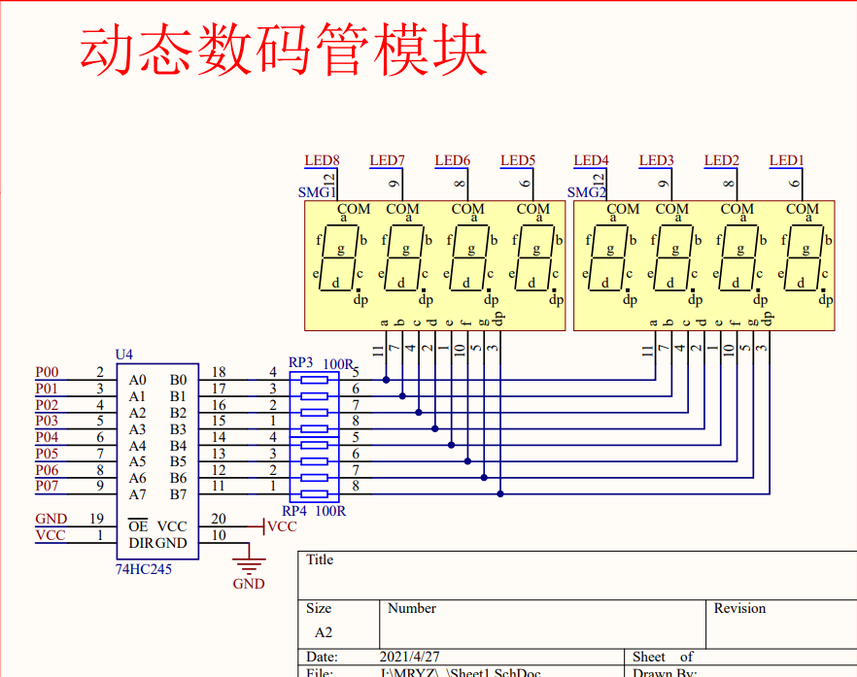The height and width of the screenshot is (677, 857).
Task: Select the GND net label at pin 19
Action: tap(51, 519)
